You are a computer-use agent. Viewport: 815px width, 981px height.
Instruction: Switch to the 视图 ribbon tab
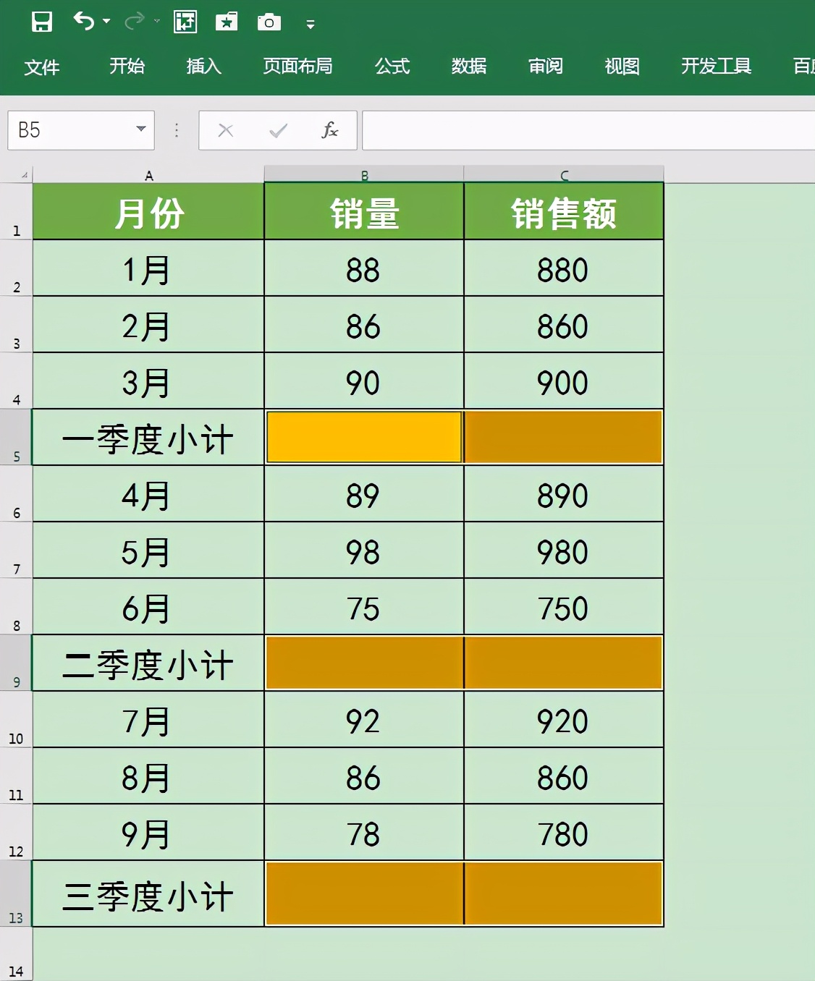[x=622, y=67]
